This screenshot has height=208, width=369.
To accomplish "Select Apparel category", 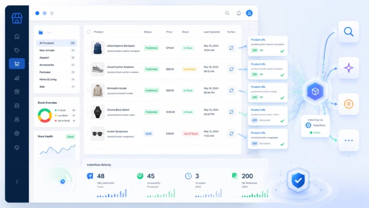I will [x=57, y=58].
